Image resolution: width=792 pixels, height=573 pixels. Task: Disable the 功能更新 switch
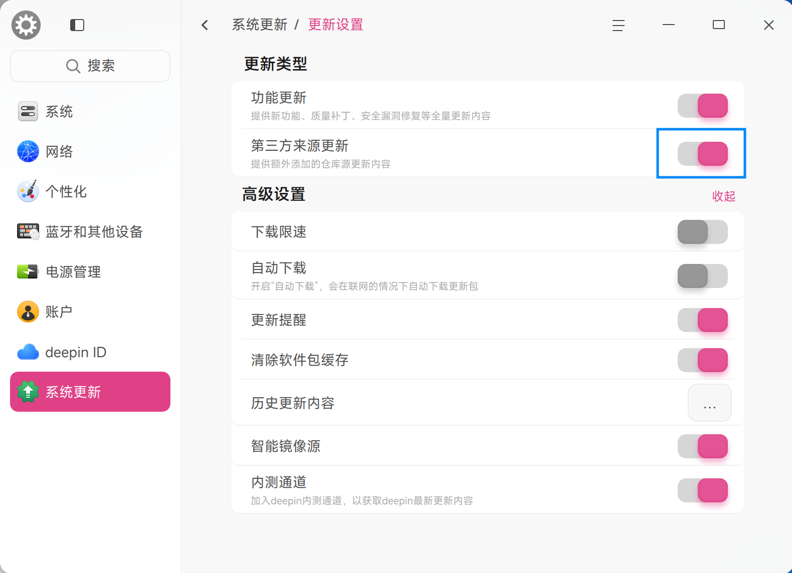tap(702, 106)
